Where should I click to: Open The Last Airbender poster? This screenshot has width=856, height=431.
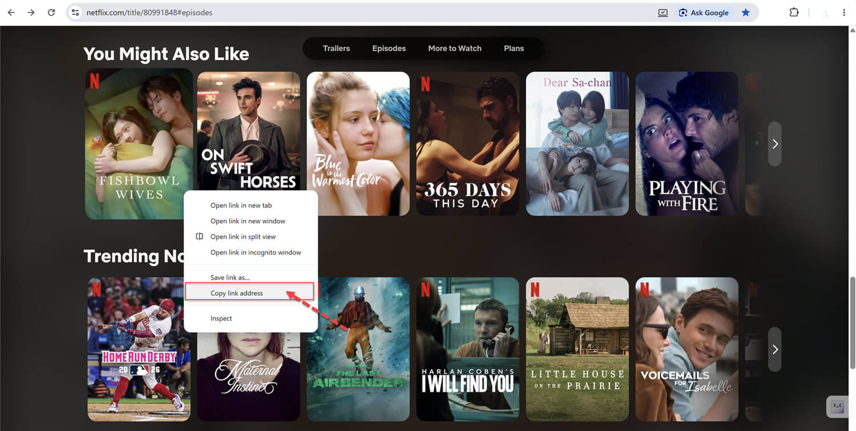358,349
